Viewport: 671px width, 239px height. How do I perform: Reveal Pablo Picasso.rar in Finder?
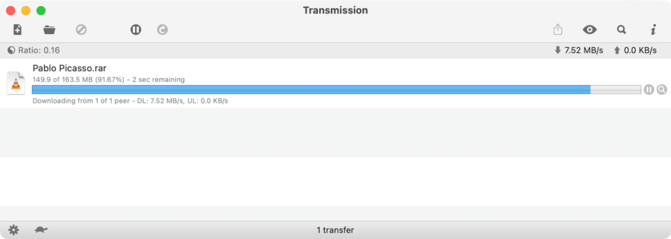(x=662, y=89)
